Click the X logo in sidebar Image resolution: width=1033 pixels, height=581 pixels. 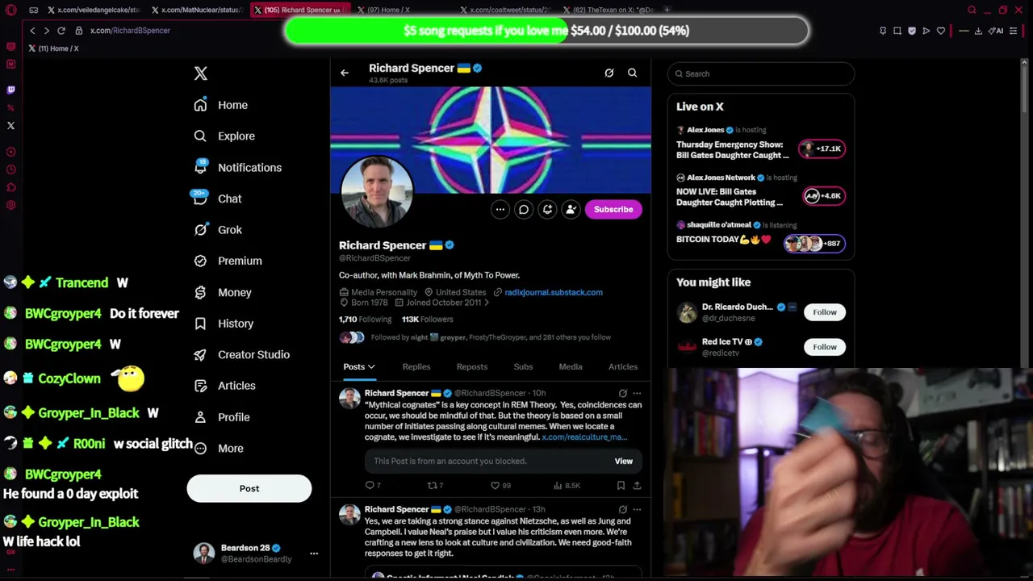point(201,73)
